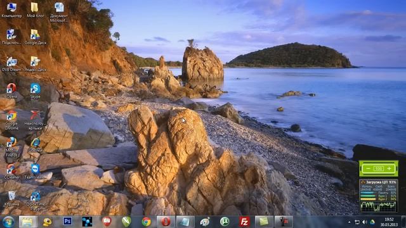Launch uTorrent from the taskbar
406x228 pixels.
click(225, 222)
